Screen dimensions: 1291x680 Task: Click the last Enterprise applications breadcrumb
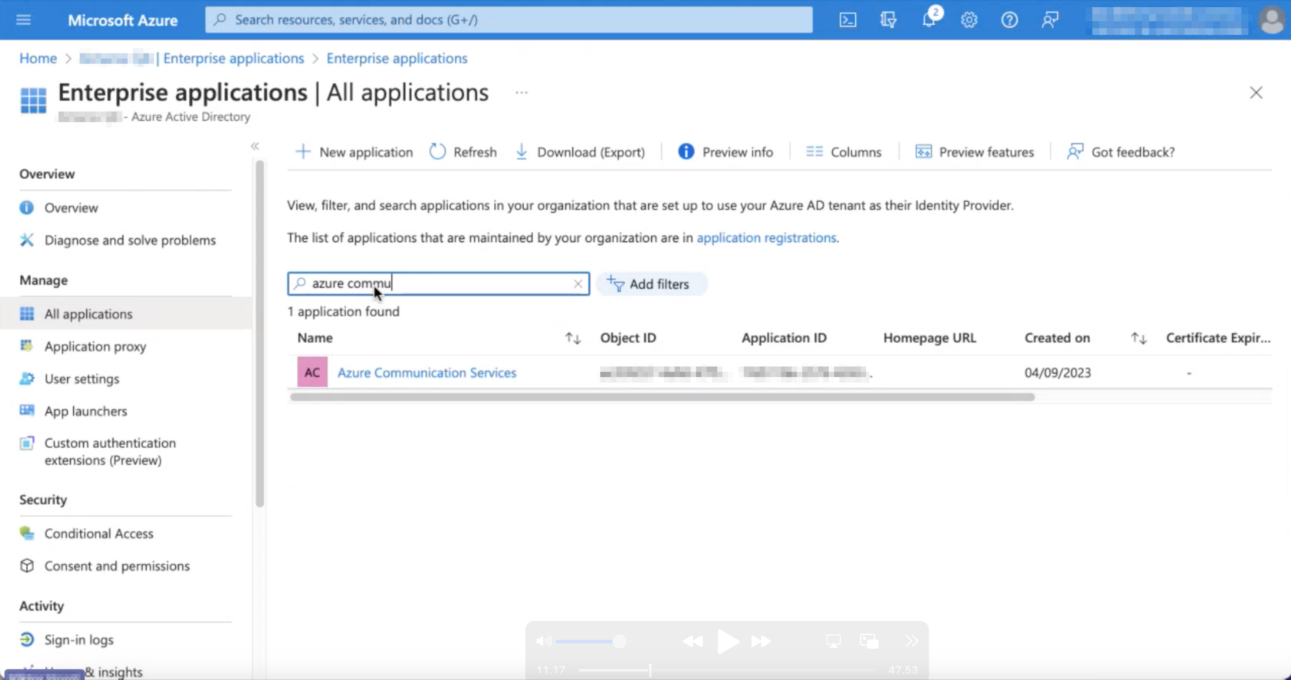397,58
